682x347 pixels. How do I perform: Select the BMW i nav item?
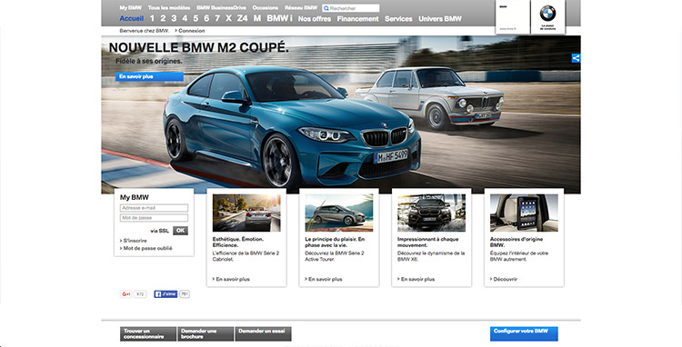280,18
